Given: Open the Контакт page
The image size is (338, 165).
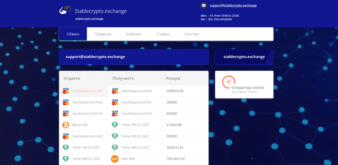Looking at the screenshot, I should coord(192,34).
